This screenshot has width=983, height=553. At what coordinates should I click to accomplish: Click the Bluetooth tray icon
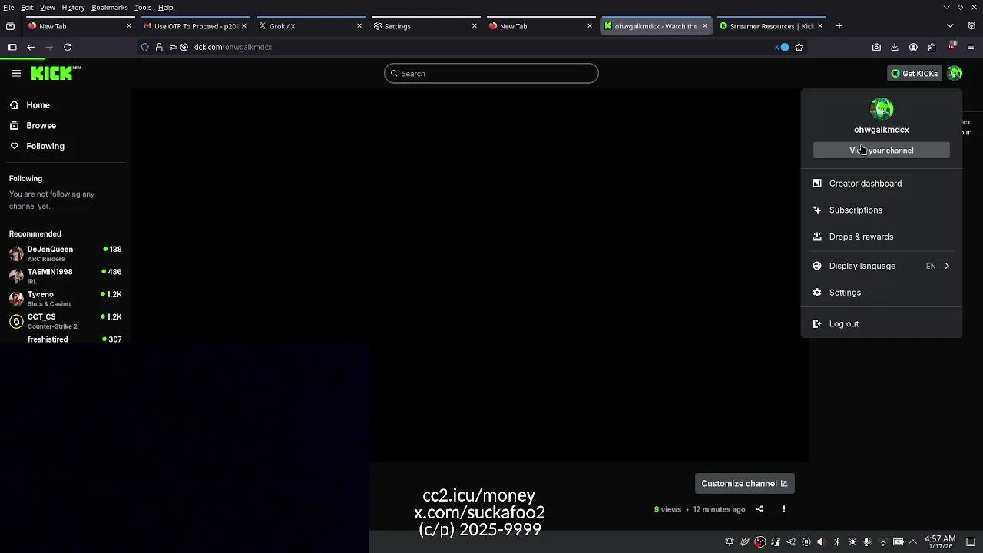[x=837, y=541]
